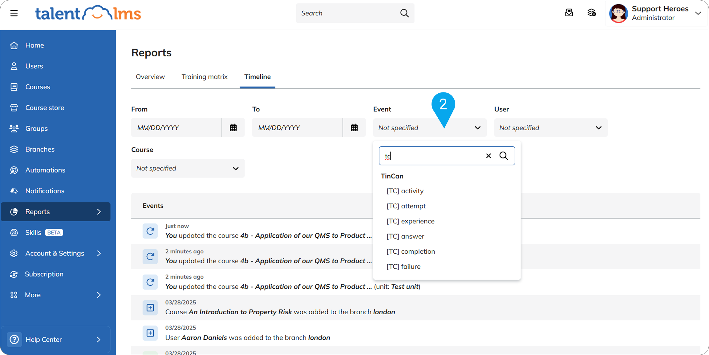
Task: Open the To date calendar picker
Action: [x=354, y=128]
